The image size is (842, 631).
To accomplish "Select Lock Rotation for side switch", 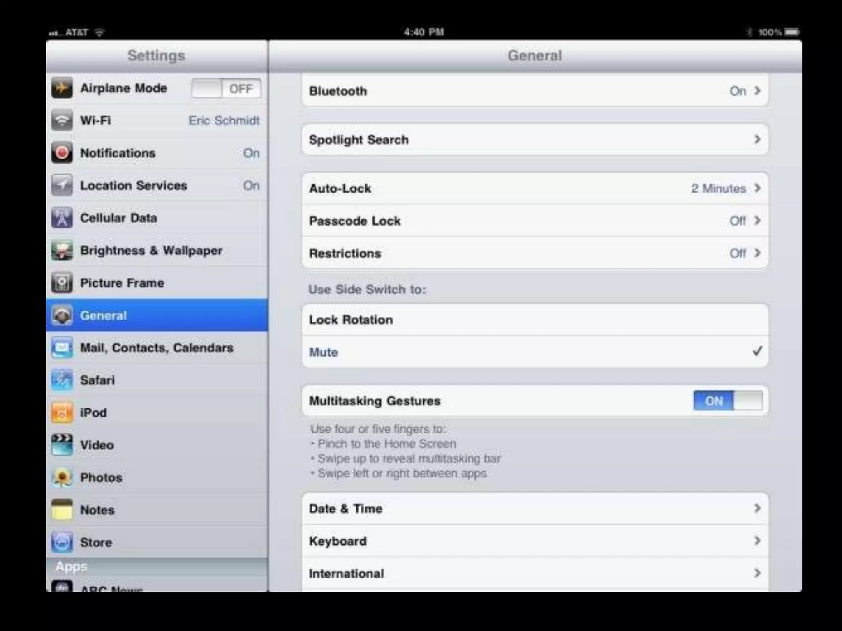I will 535,320.
